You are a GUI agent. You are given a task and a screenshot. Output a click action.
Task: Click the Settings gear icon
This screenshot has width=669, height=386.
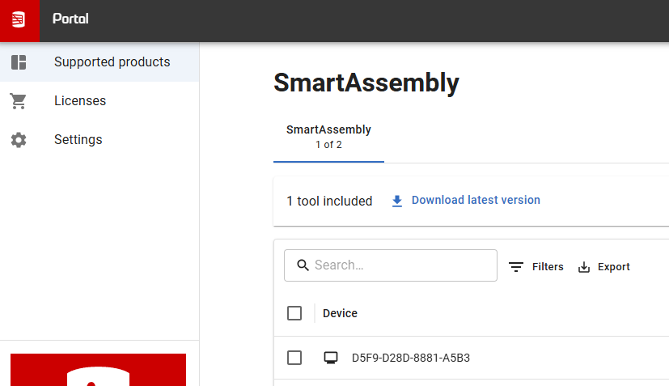point(19,140)
